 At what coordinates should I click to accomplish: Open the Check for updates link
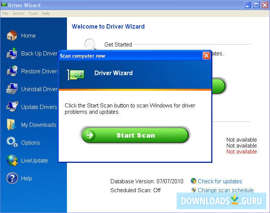pyautogui.click(x=220, y=181)
